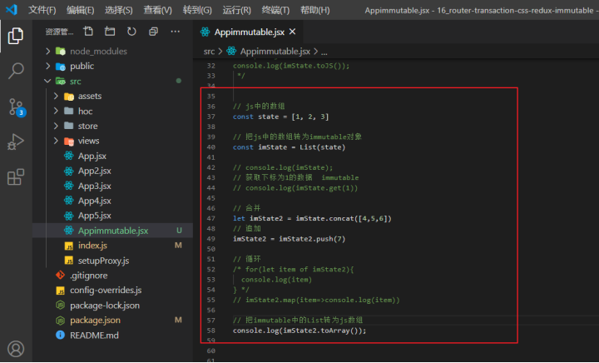This screenshot has height=363, width=599.
Task: Click 'imState2 = imState2.push(7)' code line
Action: [x=290, y=239]
